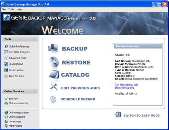The width and height of the screenshot is (169, 130).
Task: Open the Help menu
Action: [x=19, y=9]
